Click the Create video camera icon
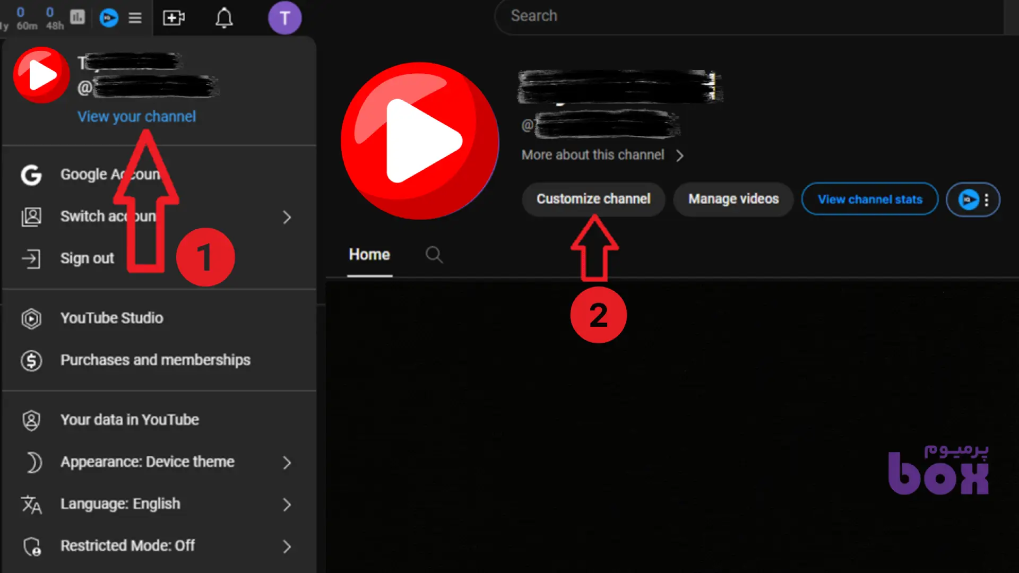This screenshot has height=573, width=1019. (x=174, y=18)
